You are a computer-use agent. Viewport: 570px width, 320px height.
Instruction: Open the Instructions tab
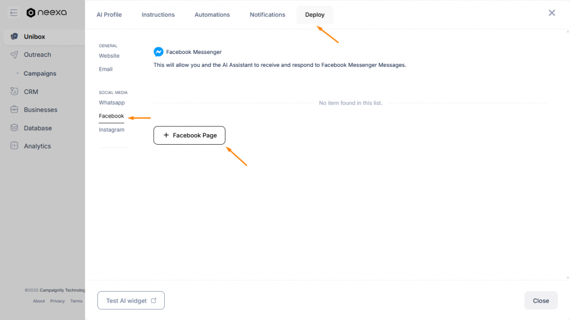(158, 14)
